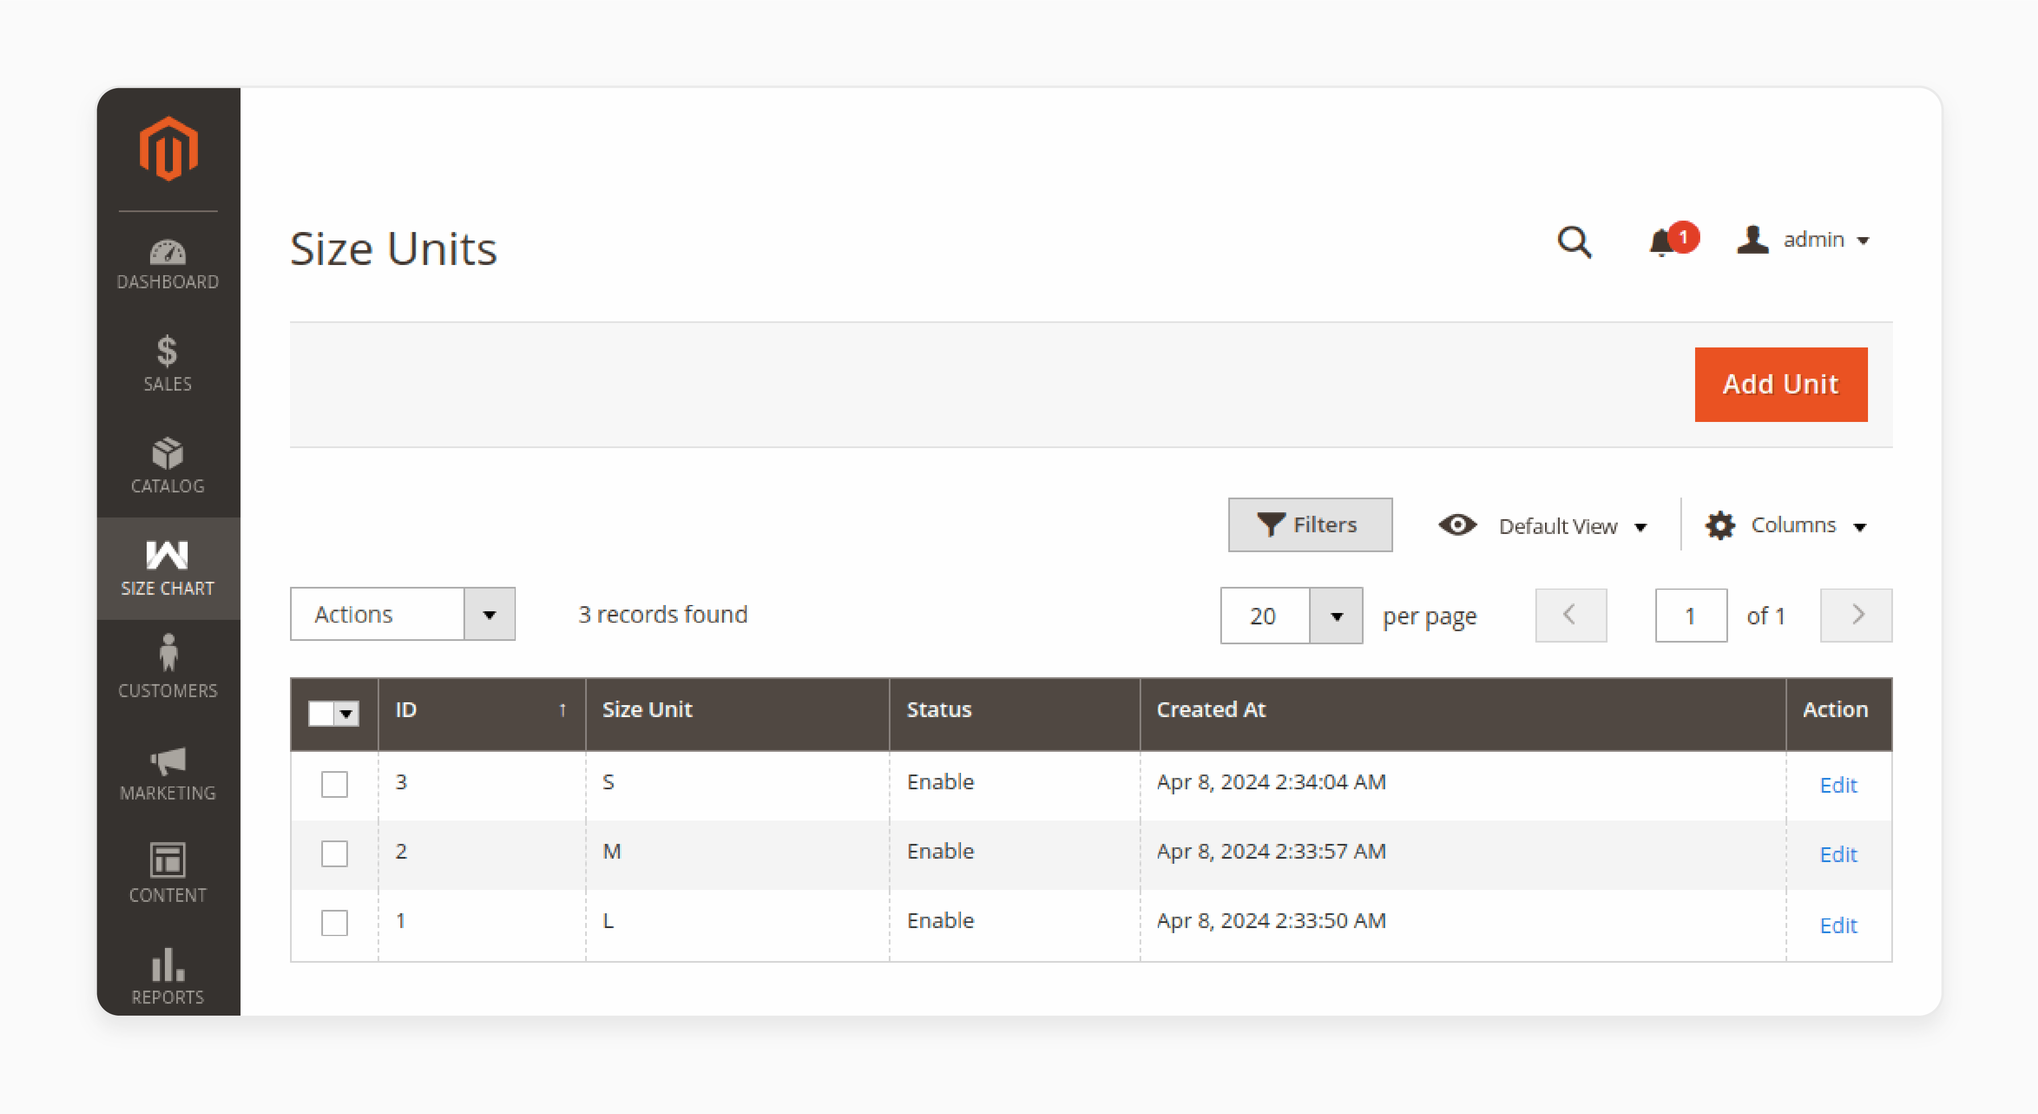Open the Catalog sidebar menu

(x=168, y=467)
